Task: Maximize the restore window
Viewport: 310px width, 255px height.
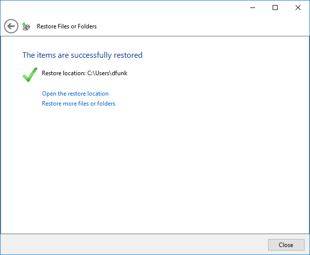Action: tap(275, 7)
